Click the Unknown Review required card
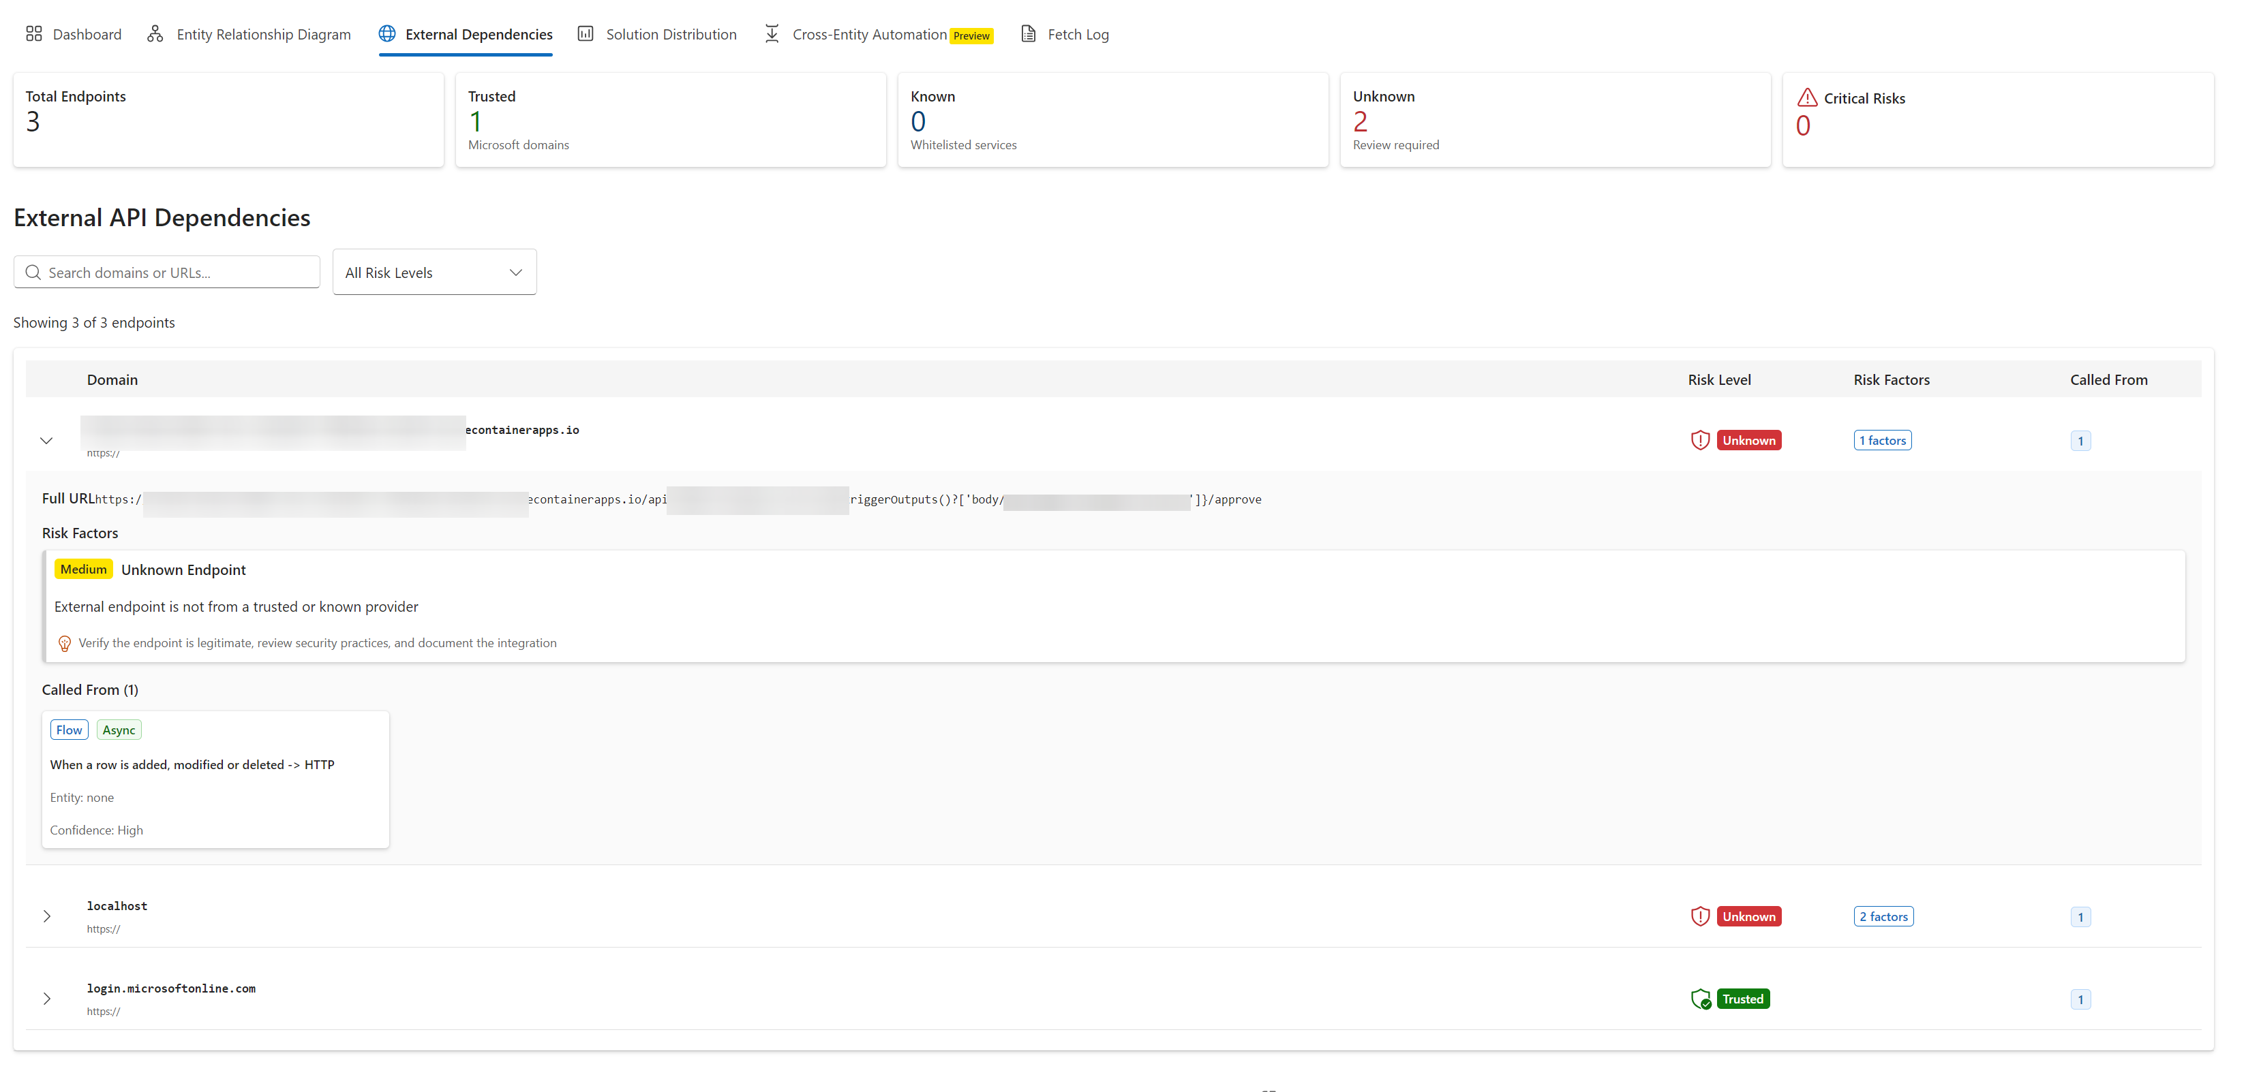This screenshot has height=1092, width=2261. pyautogui.click(x=1556, y=119)
